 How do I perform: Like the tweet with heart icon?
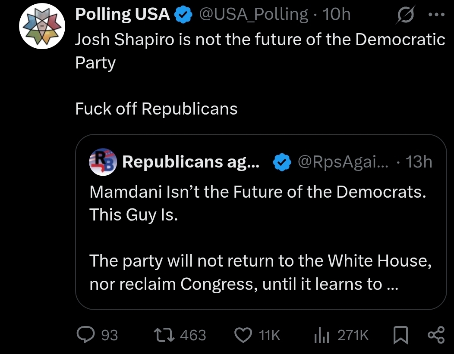[243, 334]
